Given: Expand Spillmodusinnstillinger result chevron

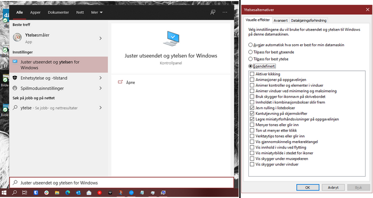Looking at the screenshot, I should click(100, 88).
